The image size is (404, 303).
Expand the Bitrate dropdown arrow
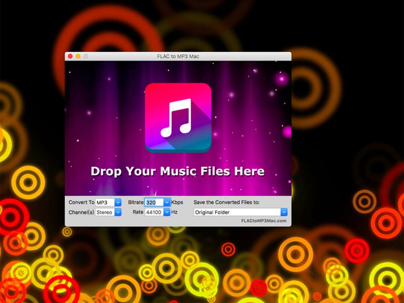click(167, 202)
